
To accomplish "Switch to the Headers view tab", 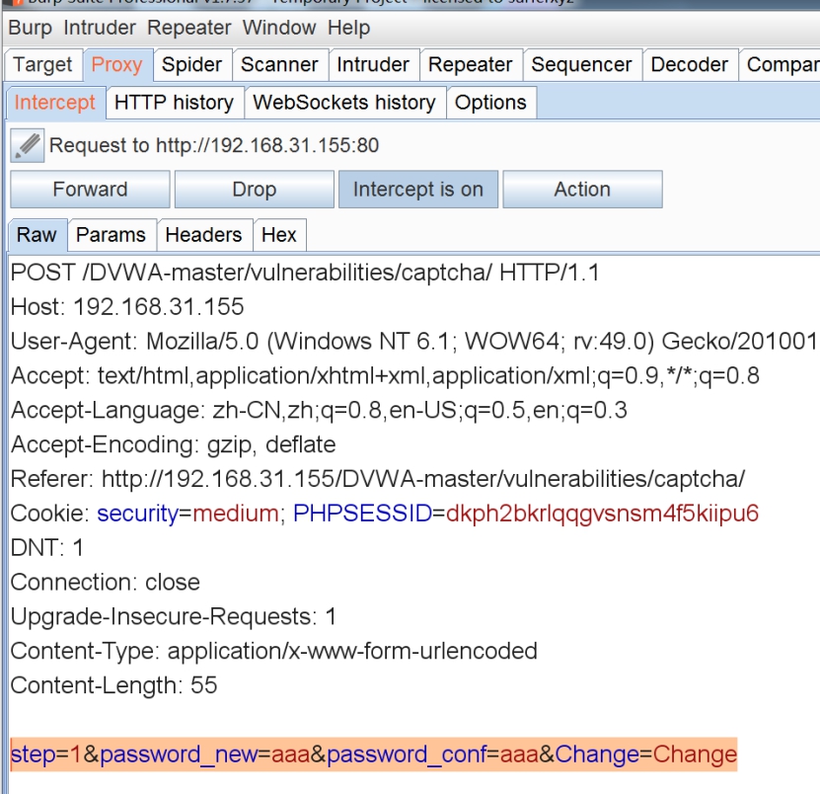I will pos(203,235).
